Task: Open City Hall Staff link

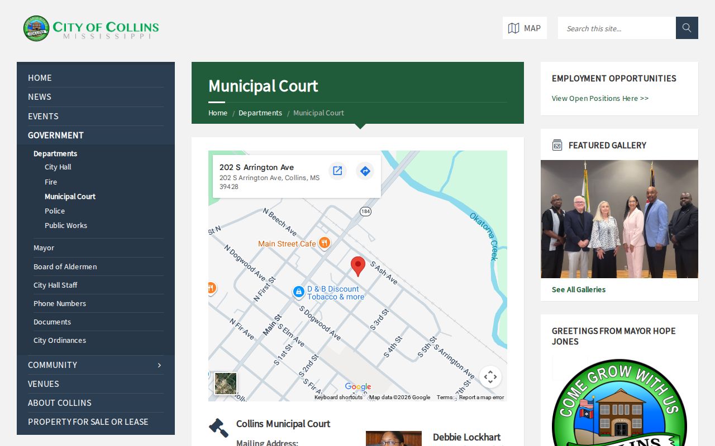Action: pos(55,285)
